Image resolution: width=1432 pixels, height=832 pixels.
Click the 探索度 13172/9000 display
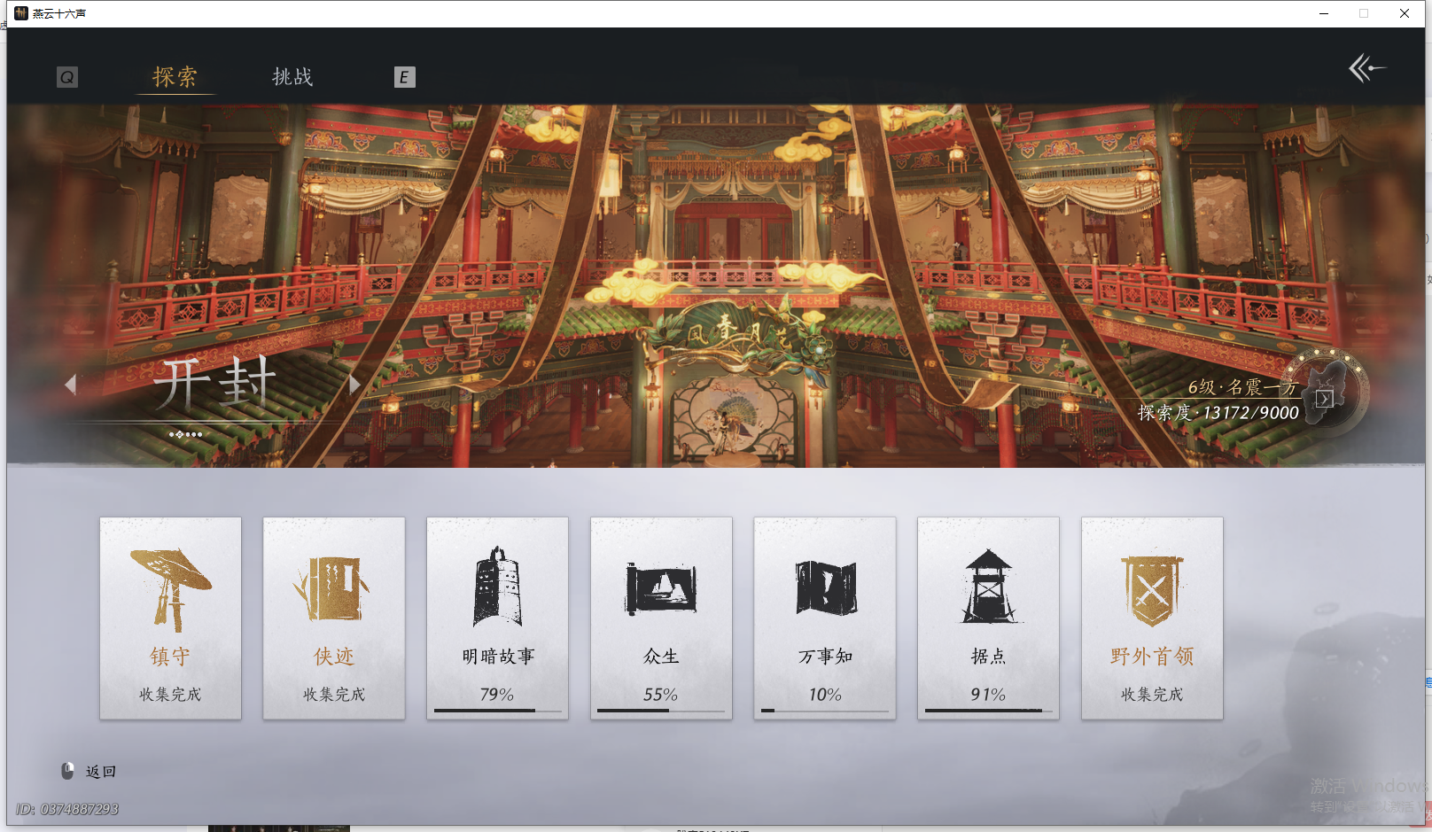pyautogui.click(x=1216, y=412)
